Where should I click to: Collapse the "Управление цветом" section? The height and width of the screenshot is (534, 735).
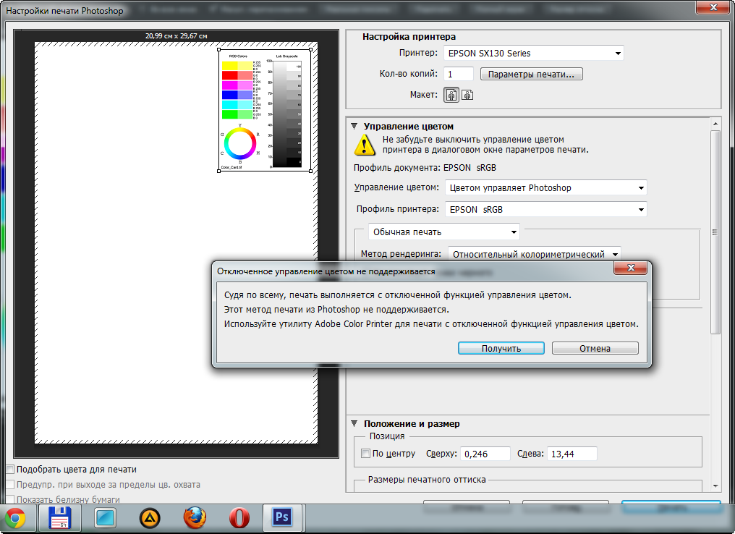tap(354, 126)
